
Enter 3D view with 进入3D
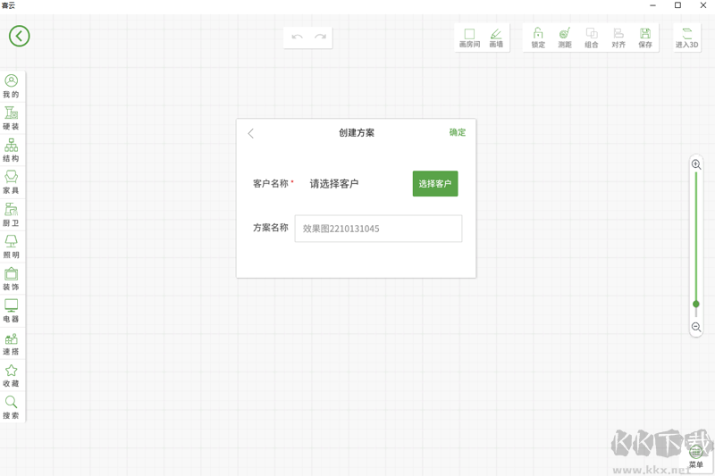pyautogui.click(x=686, y=38)
